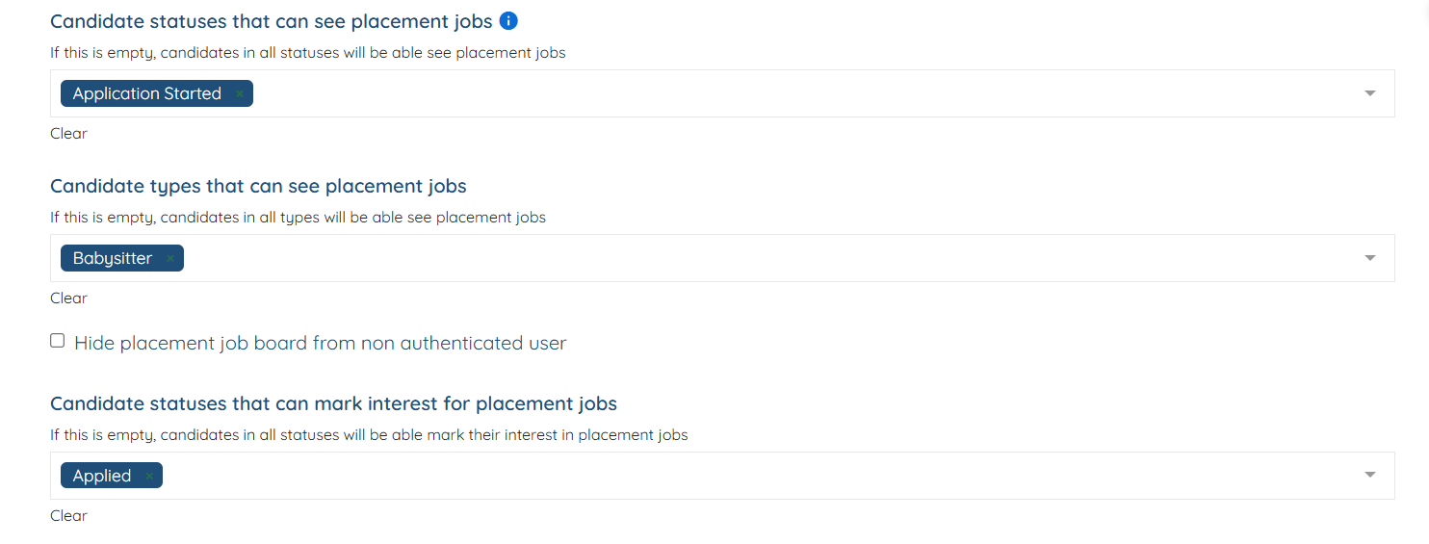
Task: Expand the dropdown arrow in the Application Started field
Action: pos(1369,93)
